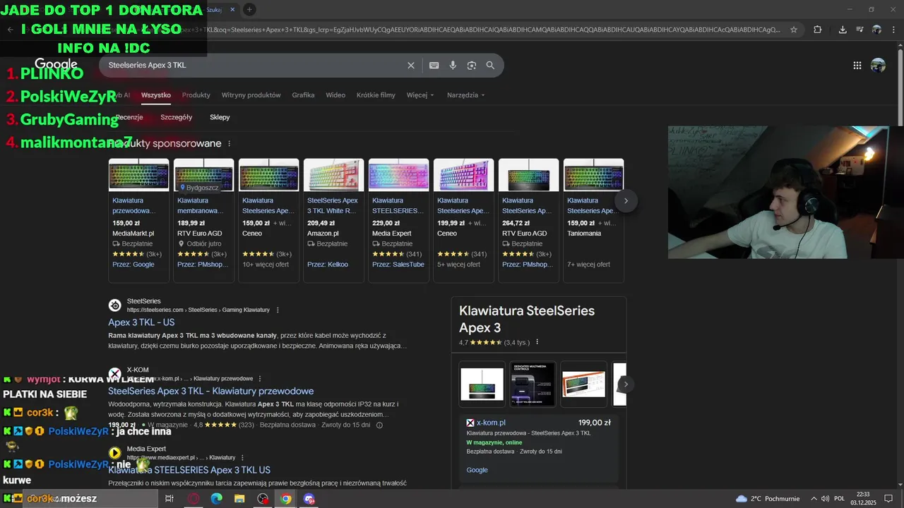Show next sponsored products

[626, 200]
